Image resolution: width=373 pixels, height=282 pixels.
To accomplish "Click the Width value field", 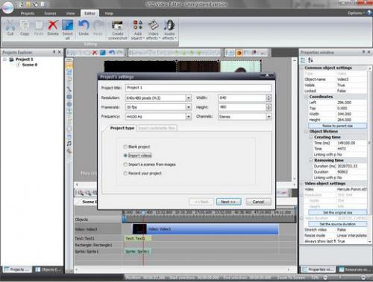I will tap(242, 98).
